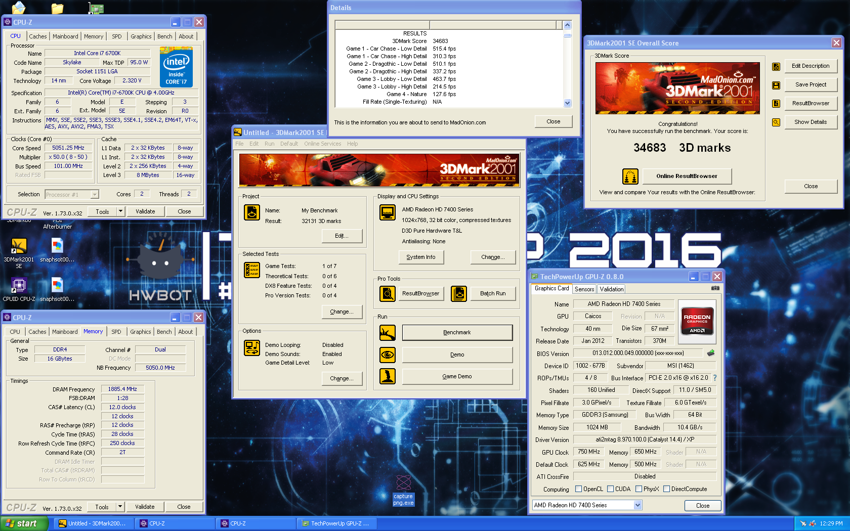Viewport: 850px width, 531px height.
Task: Open Tools dropdown arrow in bottom CPU-Z
Action: pyautogui.click(x=120, y=507)
